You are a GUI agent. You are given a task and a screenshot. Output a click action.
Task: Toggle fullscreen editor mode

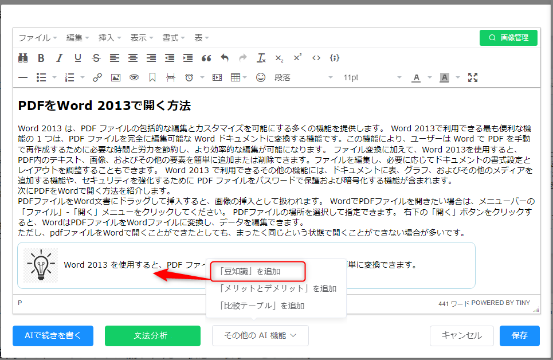[473, 77]
